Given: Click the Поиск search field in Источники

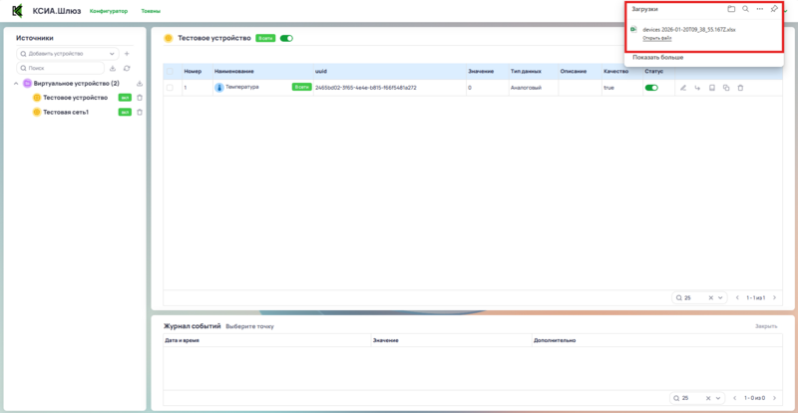Looking at the screenshot, I should click(x=60, y=68).
